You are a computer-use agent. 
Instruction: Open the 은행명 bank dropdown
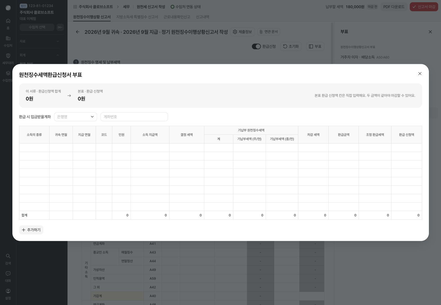coord(75,117)
